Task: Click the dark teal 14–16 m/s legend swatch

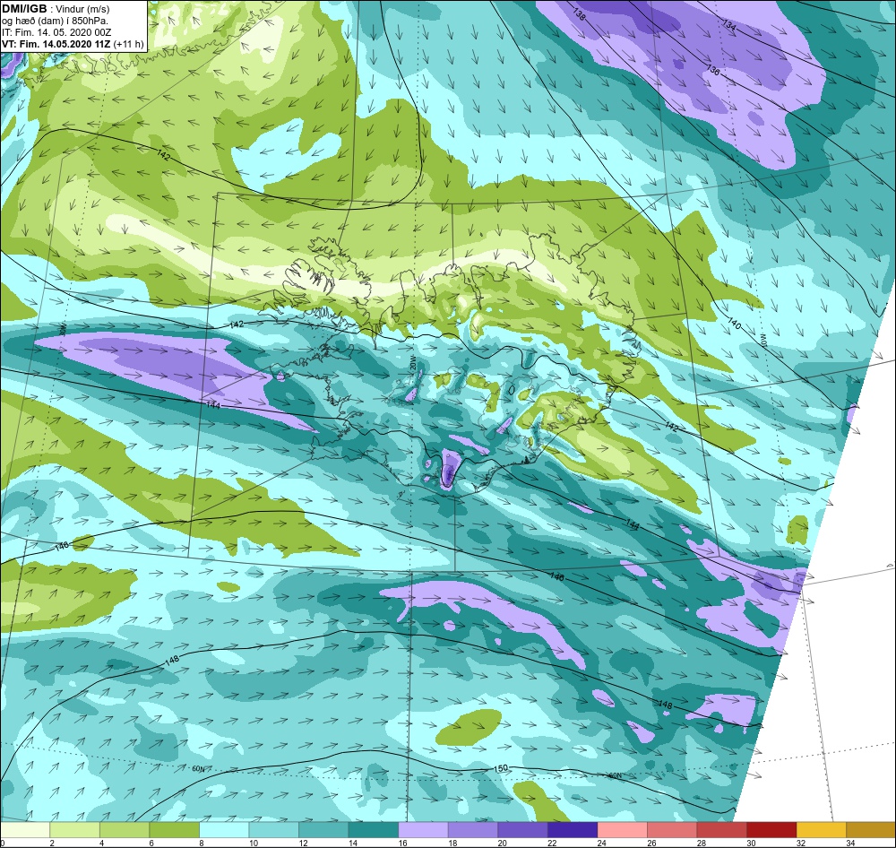Action: [x=373, y=830]
